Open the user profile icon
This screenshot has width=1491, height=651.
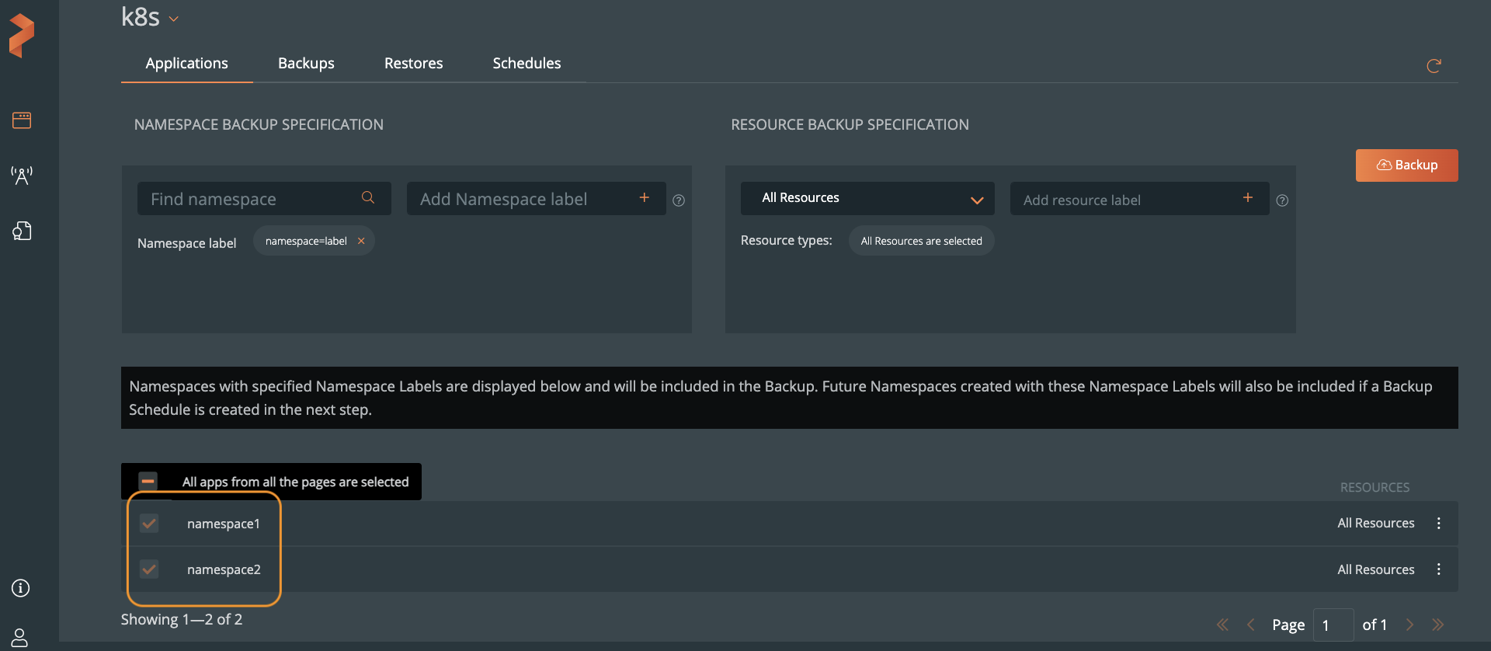pyautogui.click(x=20, y=637)
